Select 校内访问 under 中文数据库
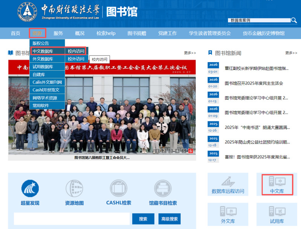Screen dimensions: 301x229 pyautogui.click(x=76, y=51)
